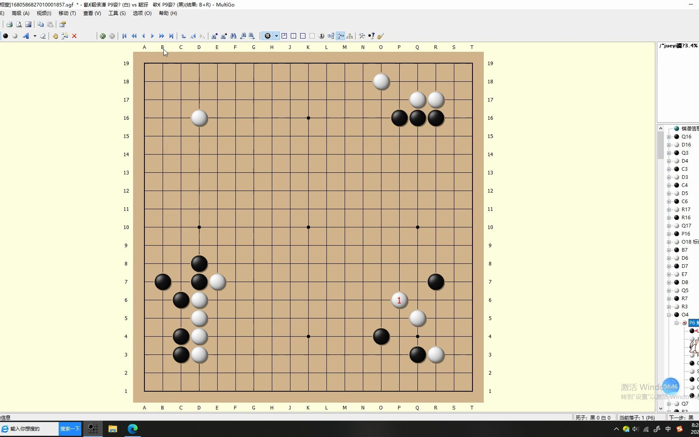Click white stone marked 1 at P6

[399, 300]
